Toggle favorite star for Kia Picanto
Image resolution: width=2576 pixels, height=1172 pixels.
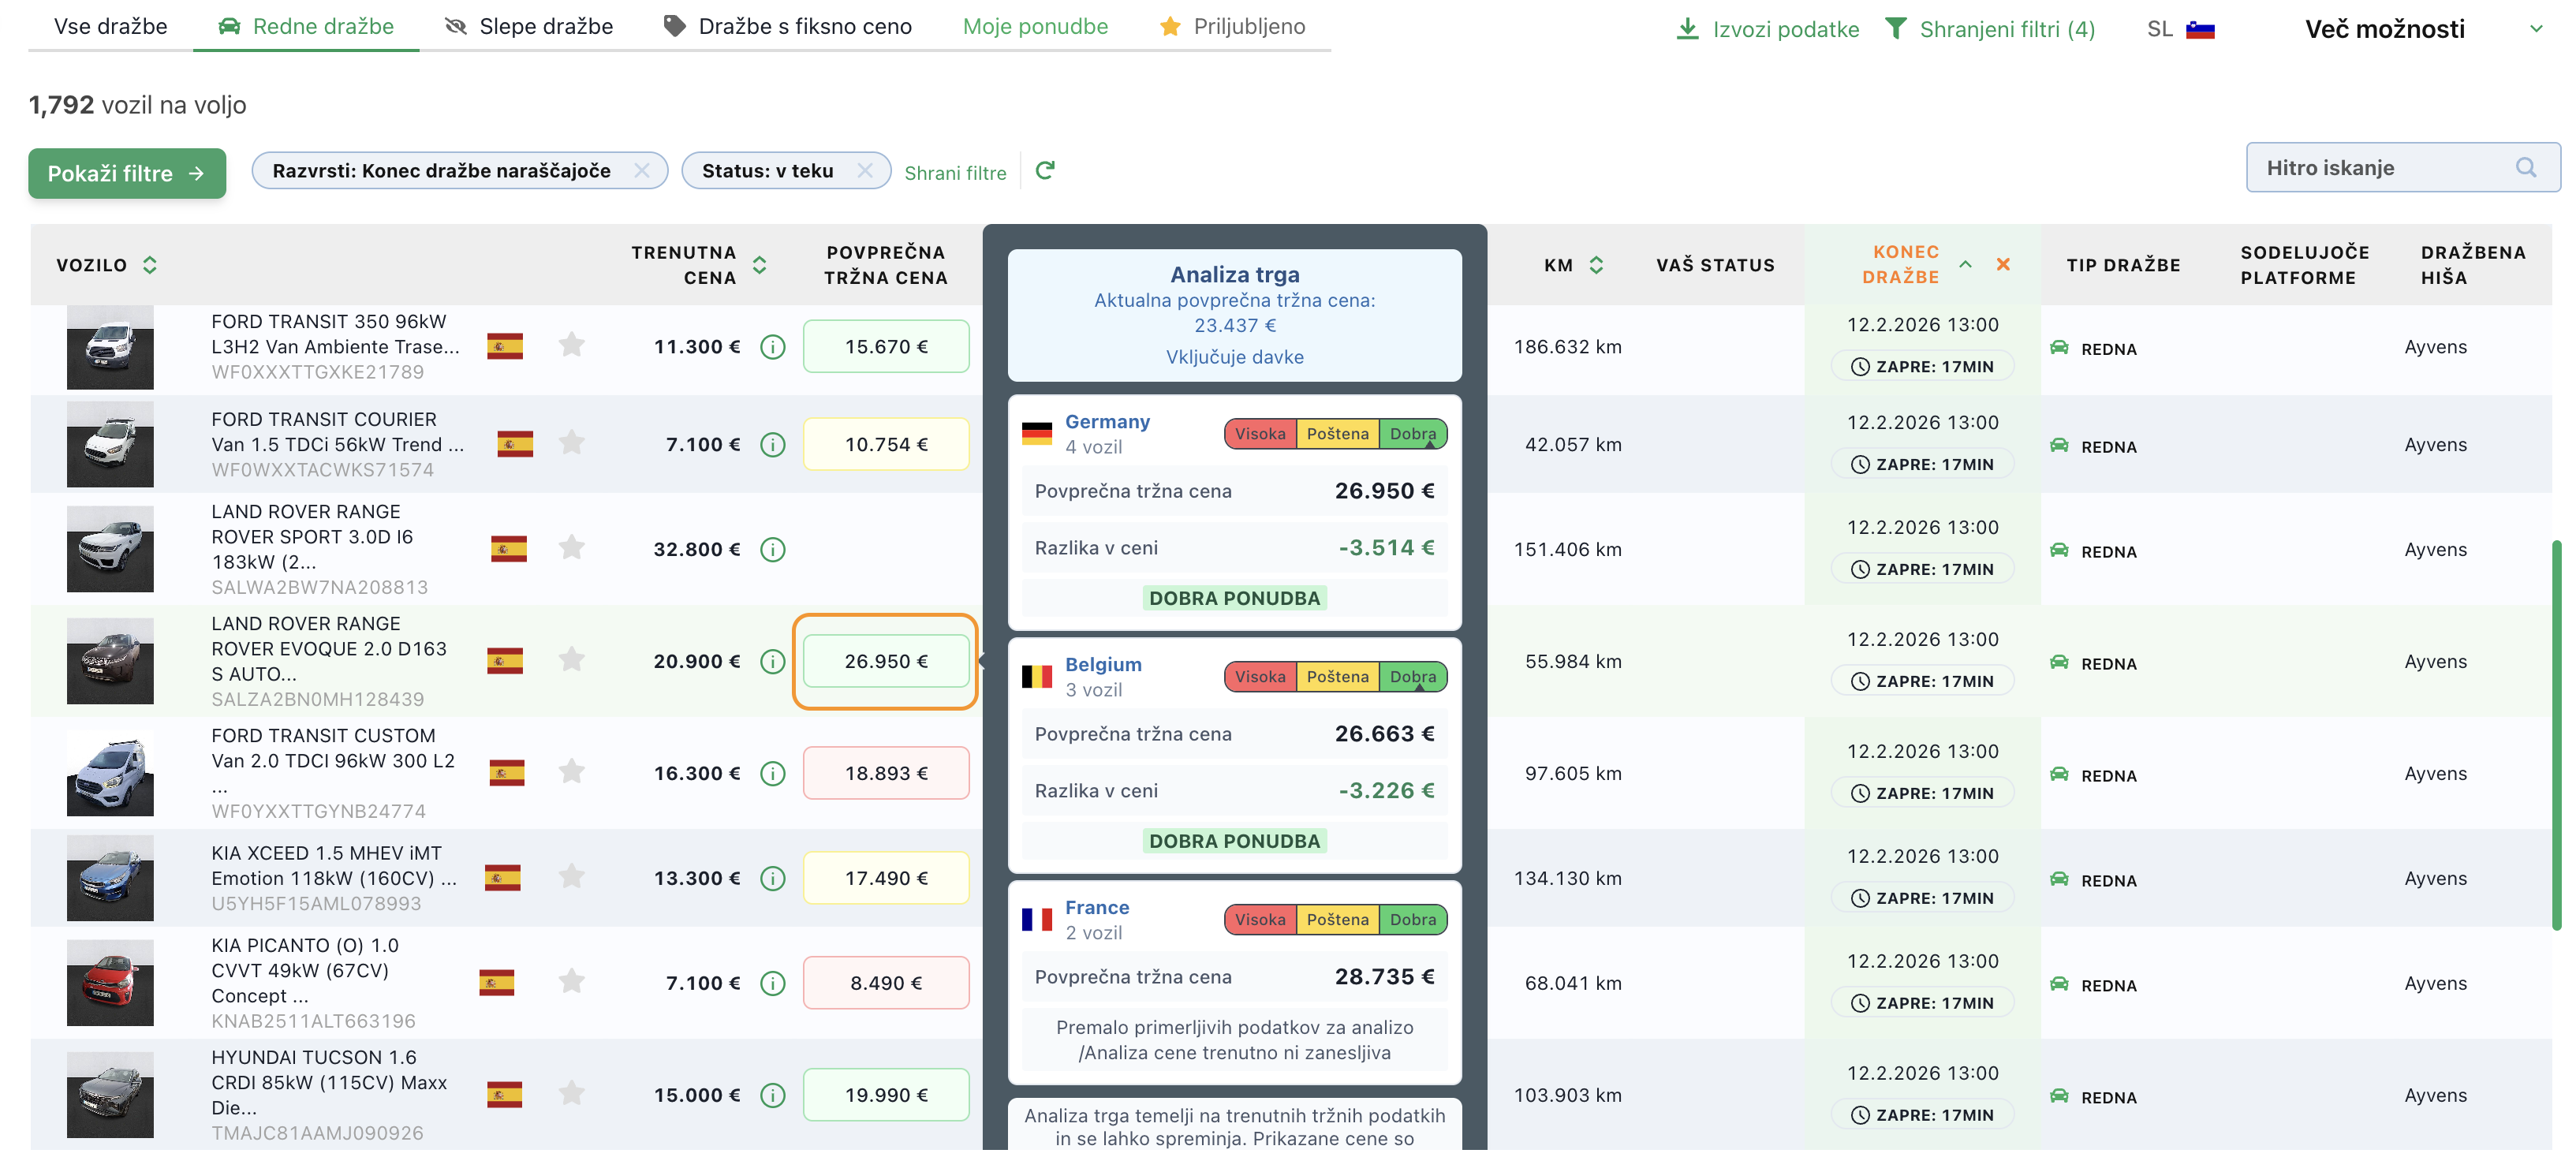tap(571, 982)
